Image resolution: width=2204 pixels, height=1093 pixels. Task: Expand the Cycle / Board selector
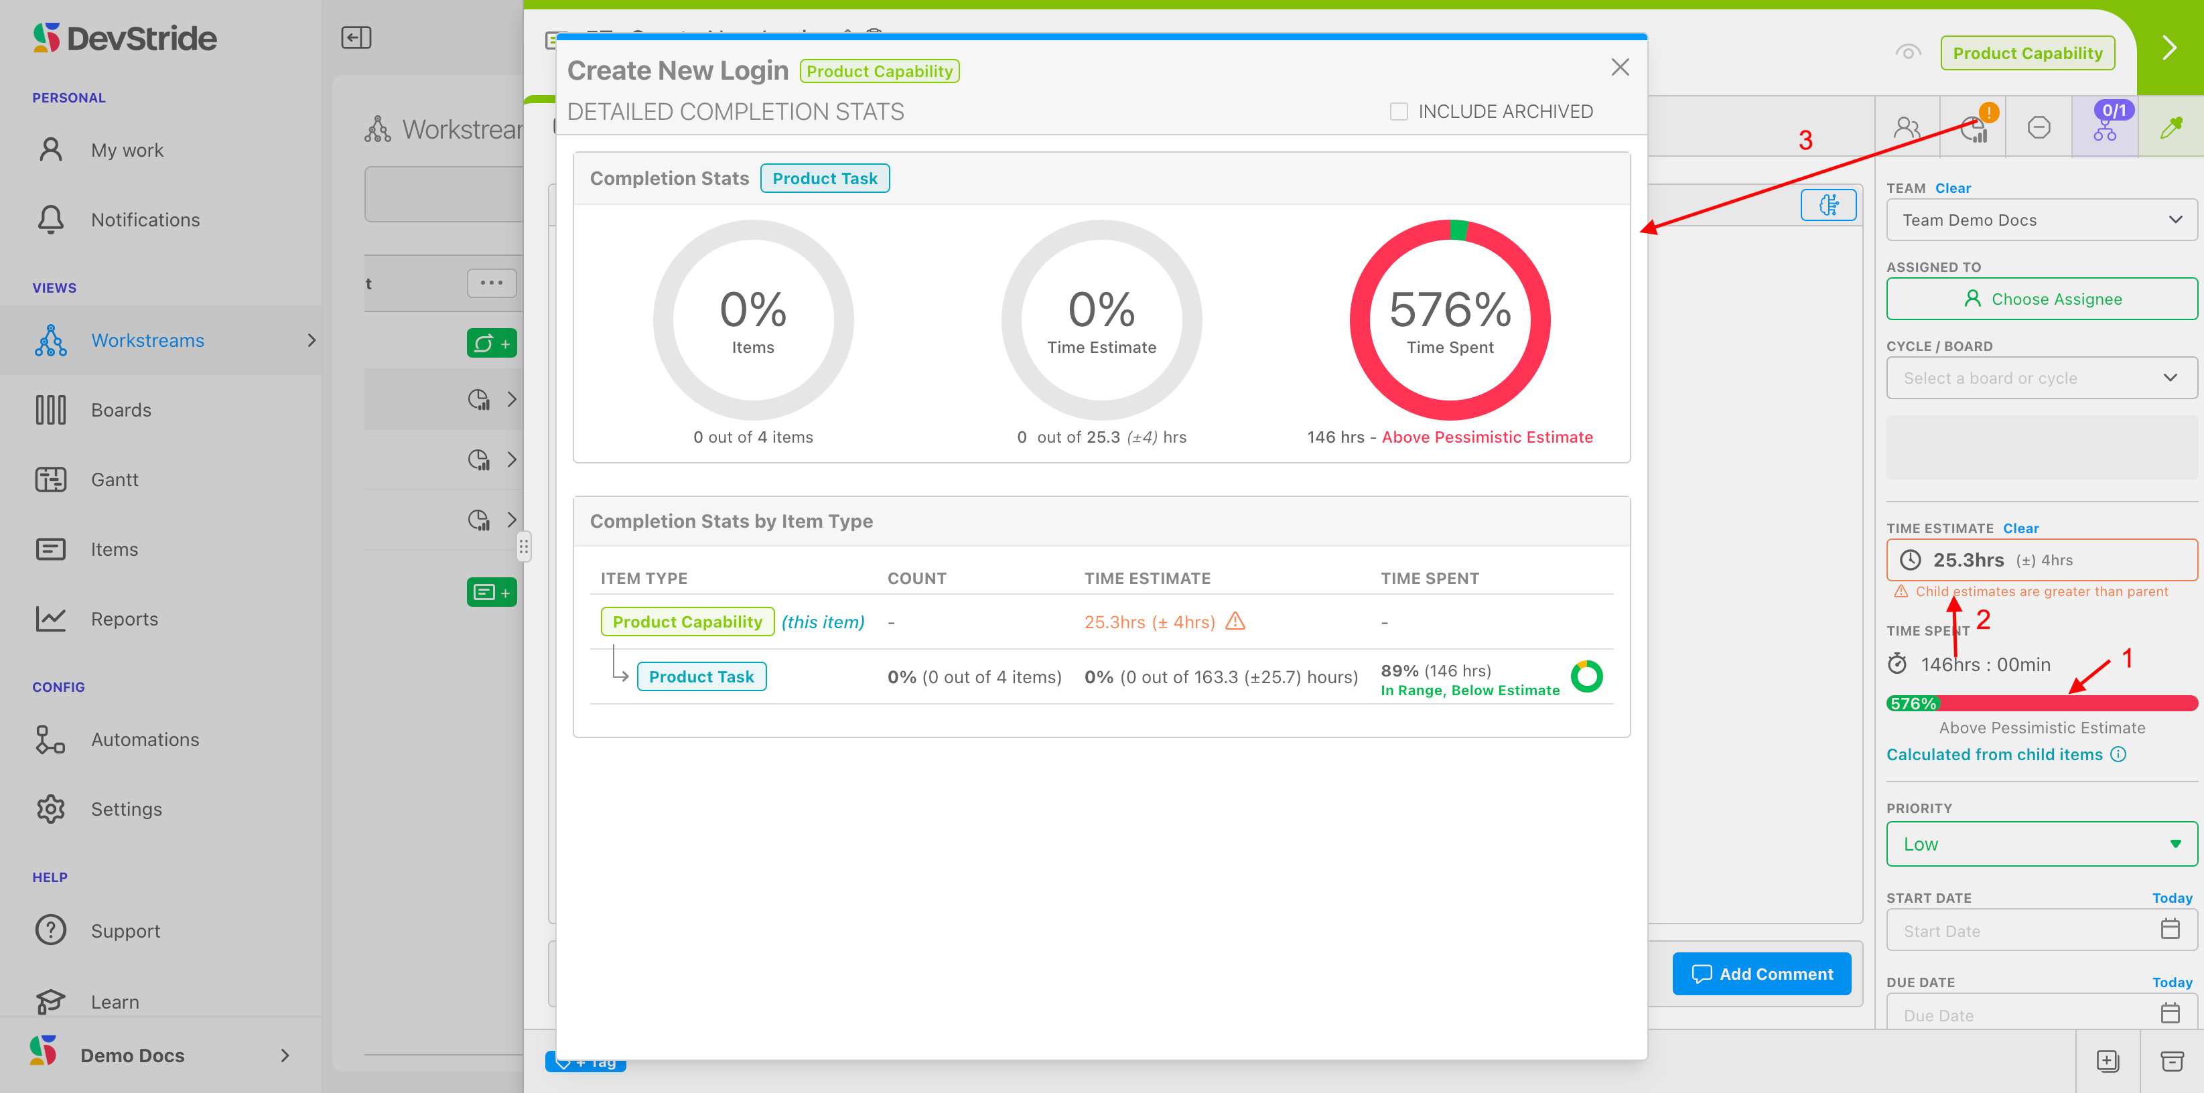coord(2041,378)
